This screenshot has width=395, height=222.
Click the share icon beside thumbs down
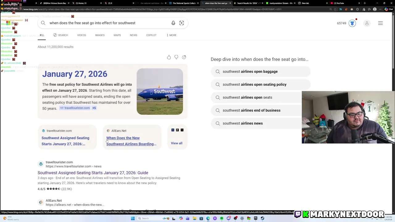coord(184,57)
